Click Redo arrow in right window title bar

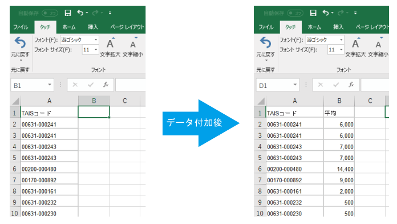341,13
